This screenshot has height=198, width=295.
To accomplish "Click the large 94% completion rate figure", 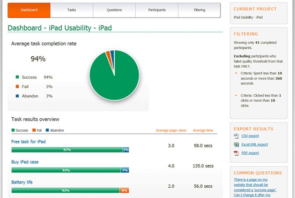I will point(38,59).
